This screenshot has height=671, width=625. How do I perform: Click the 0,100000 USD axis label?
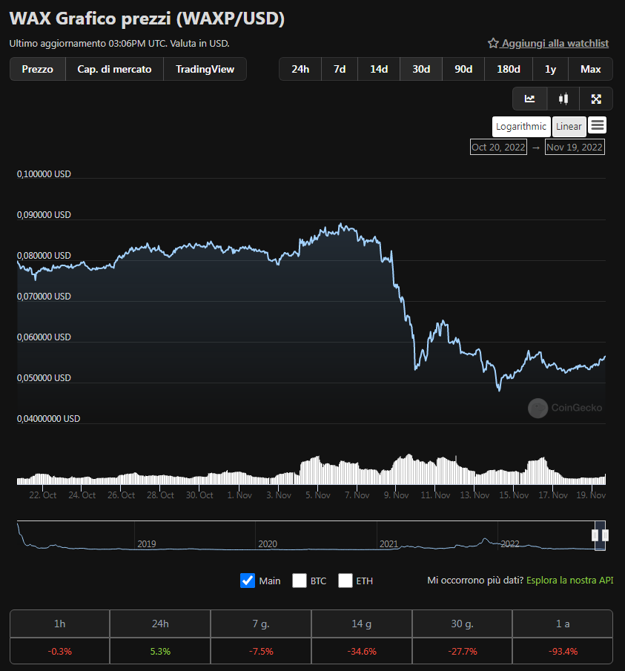(x=44, y=173)
